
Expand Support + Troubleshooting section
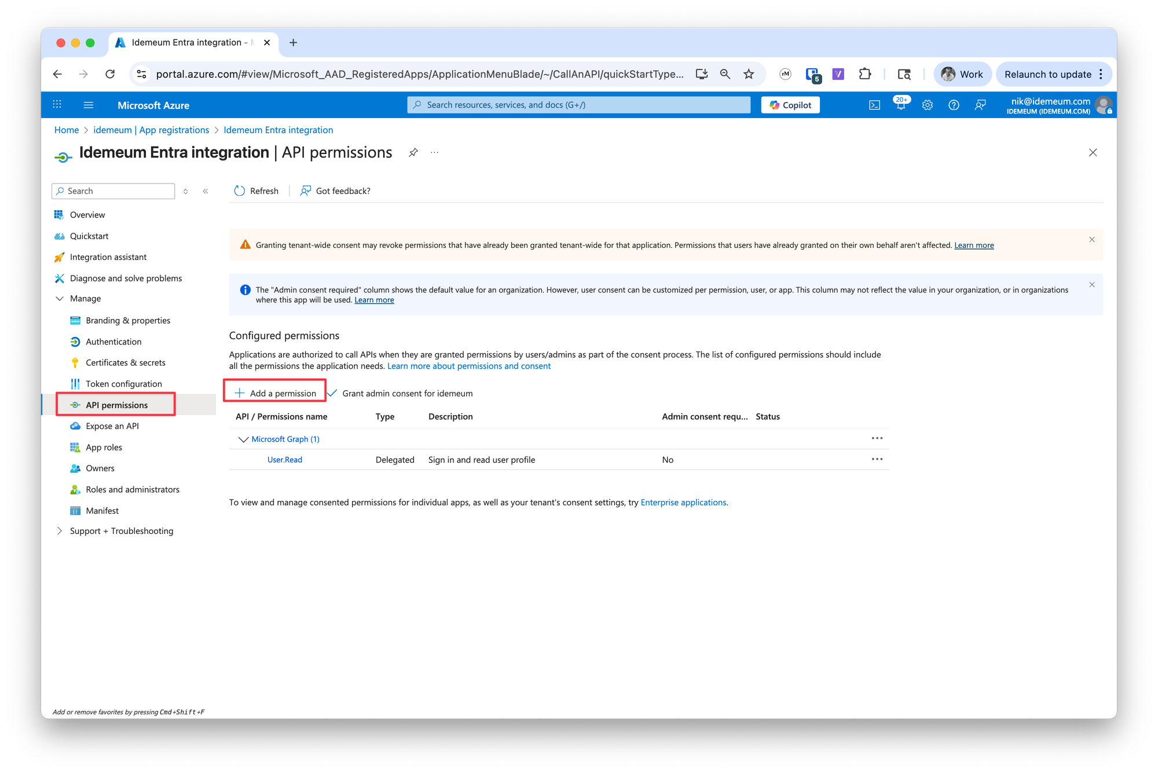click(59, 531)
